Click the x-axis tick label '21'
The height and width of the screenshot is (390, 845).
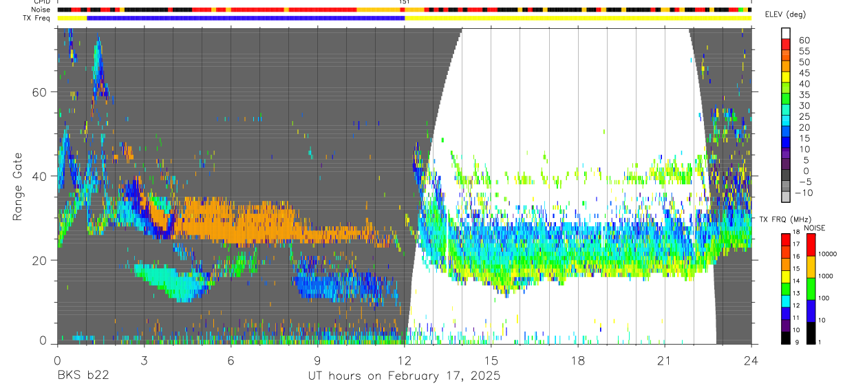click(x=665, y=361)
